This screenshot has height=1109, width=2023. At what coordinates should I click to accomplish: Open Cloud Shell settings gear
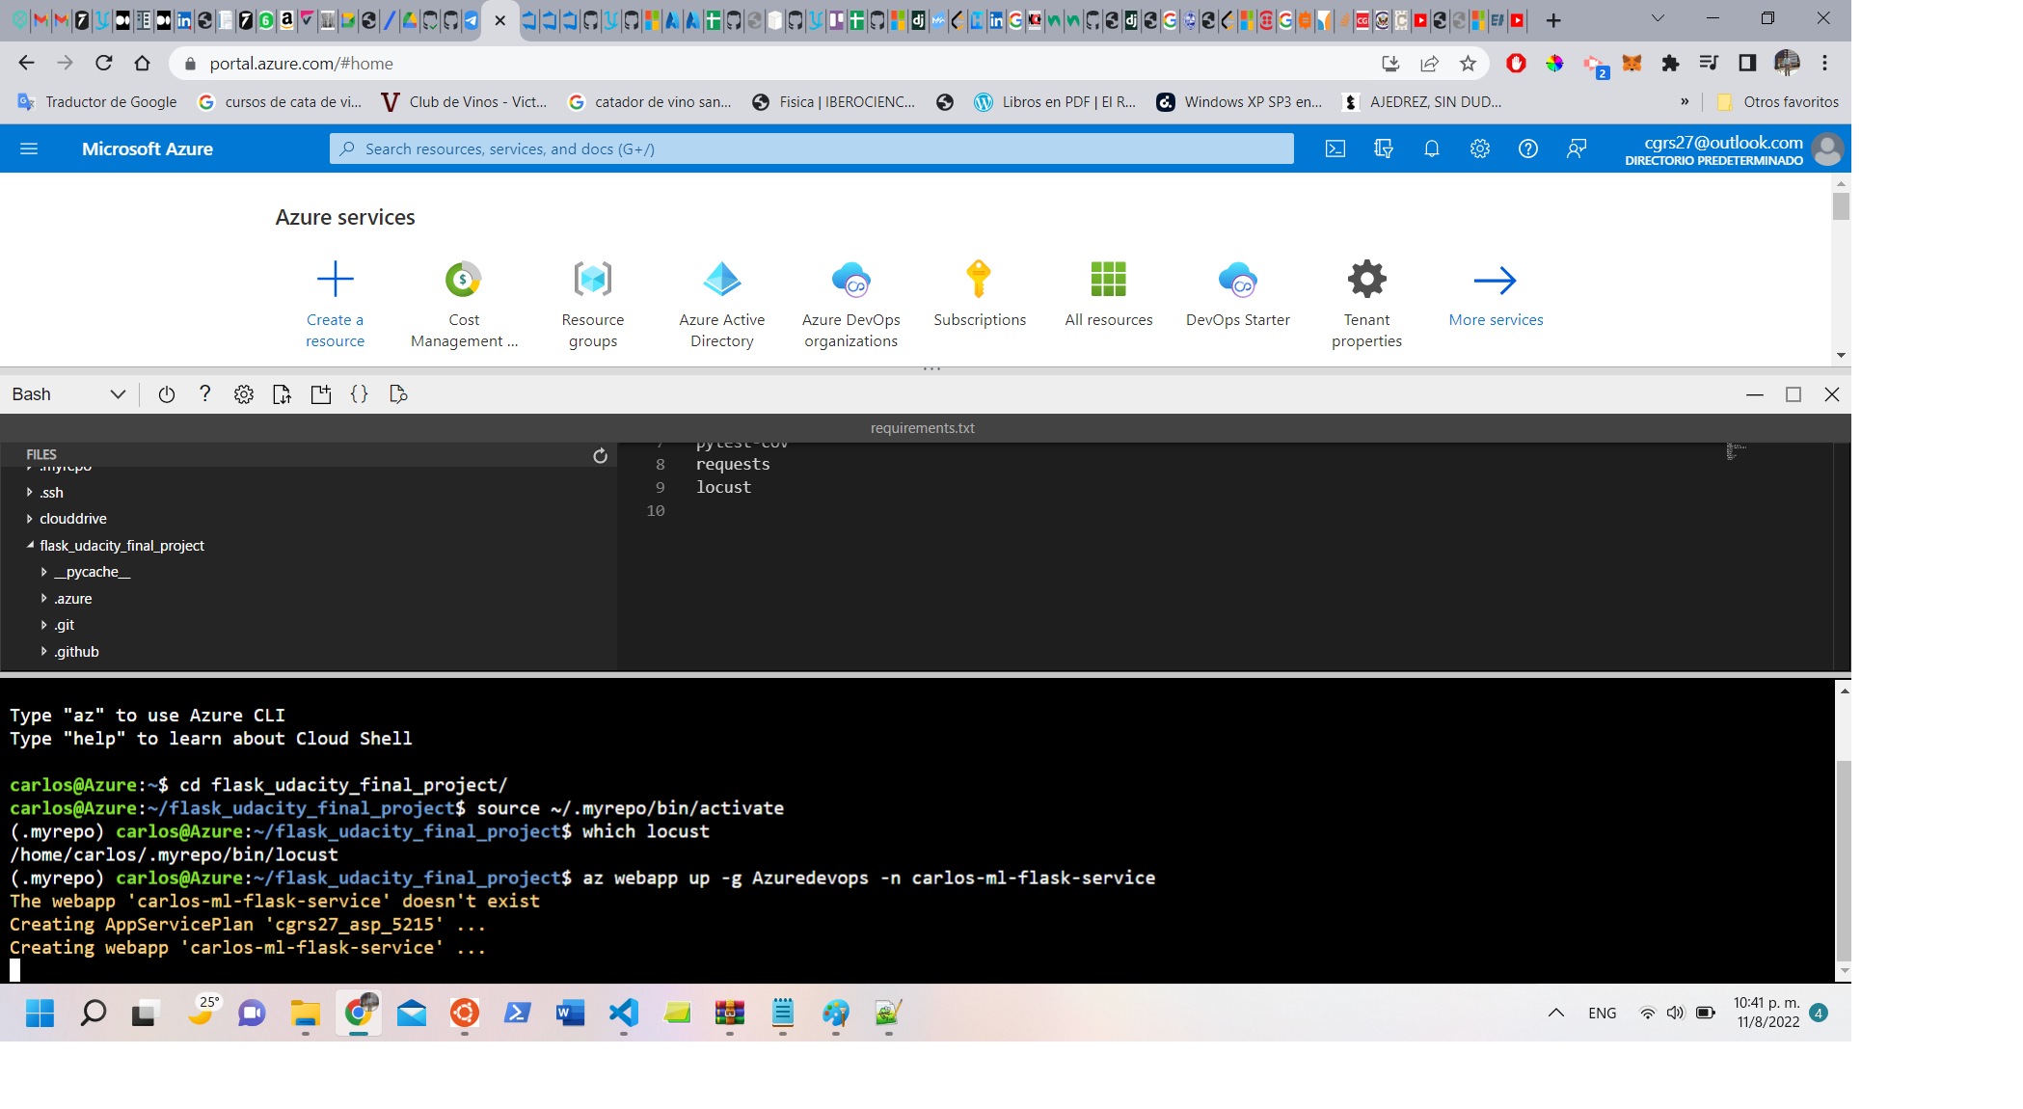pos(243,393)
